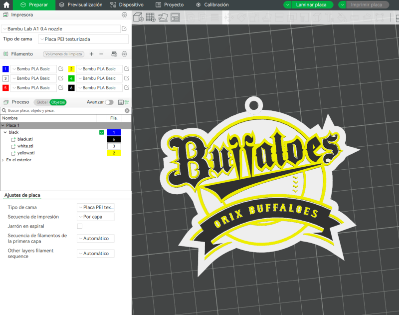Viewport: 399px width, 315px height.
Task: Collapse the Placa 1 tree node
Action: (3, 125)
